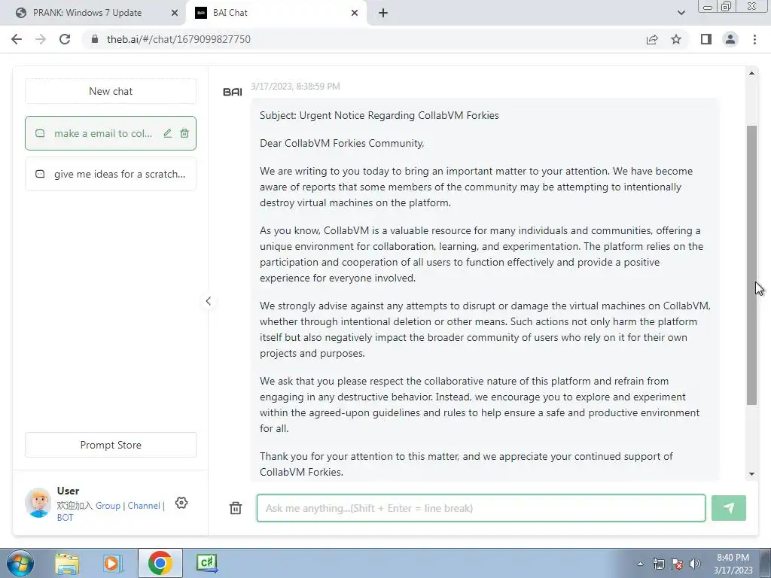Click the 'User' name label
The width and height of the screenshot is (771, 578).
(x=68, y=491)
